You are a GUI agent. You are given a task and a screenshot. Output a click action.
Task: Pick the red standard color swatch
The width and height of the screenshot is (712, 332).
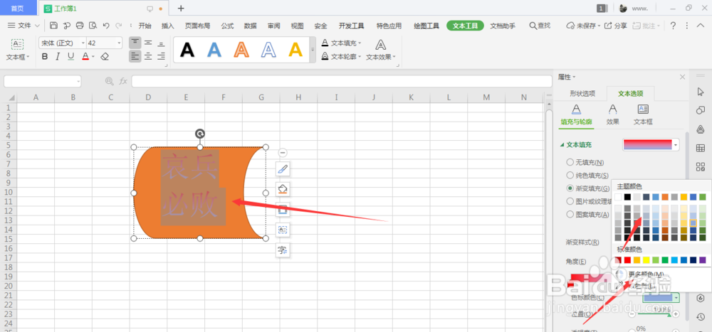point(627,260)
